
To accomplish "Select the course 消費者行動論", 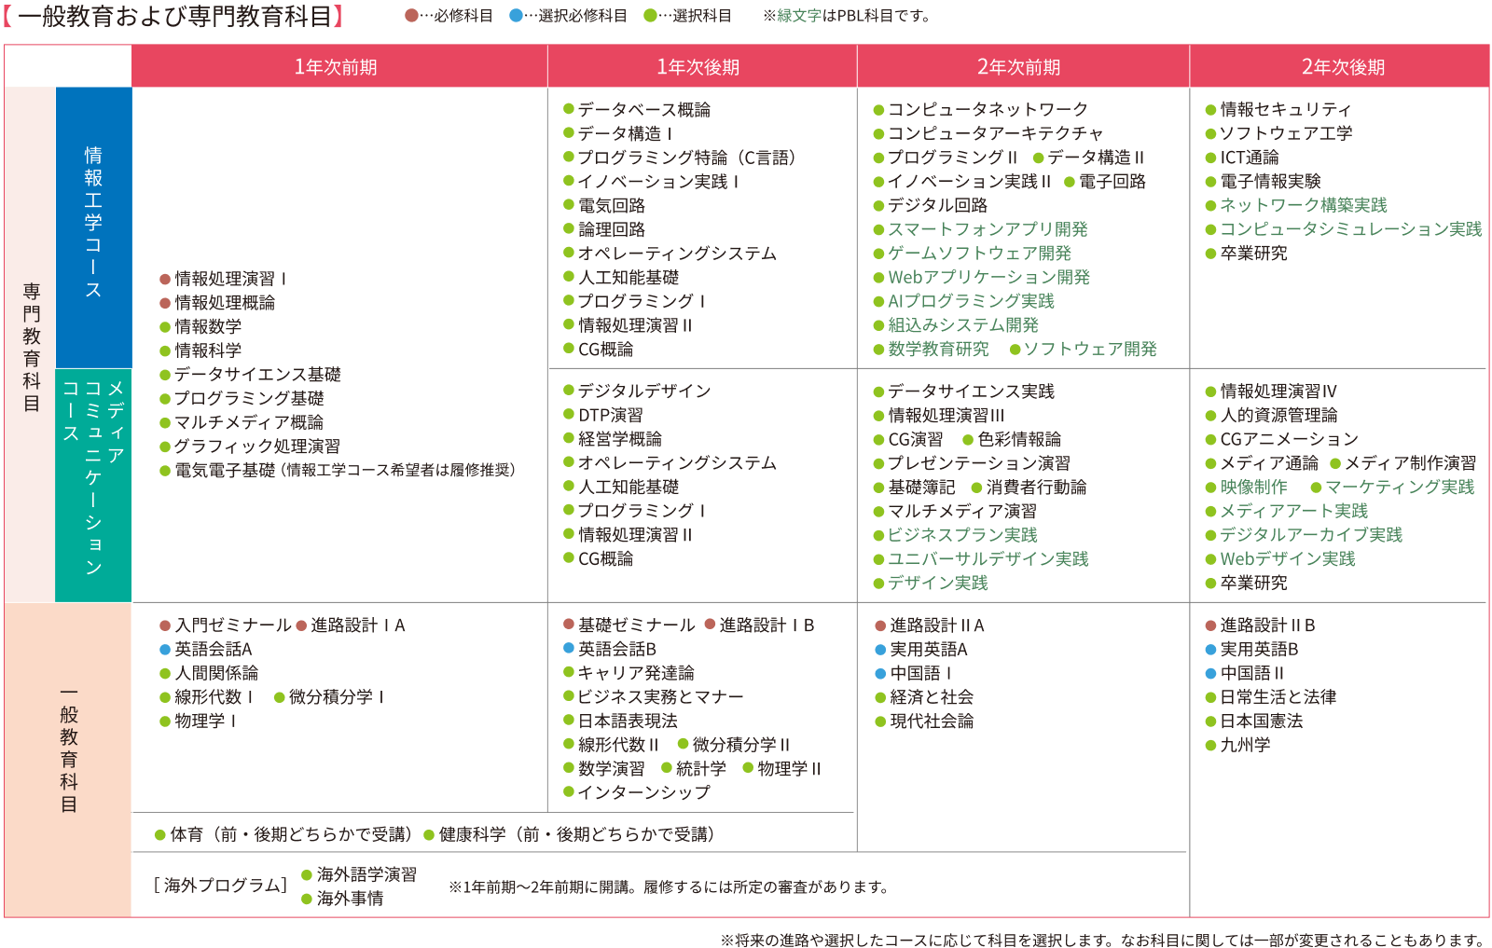I will tap(1029, 488).
